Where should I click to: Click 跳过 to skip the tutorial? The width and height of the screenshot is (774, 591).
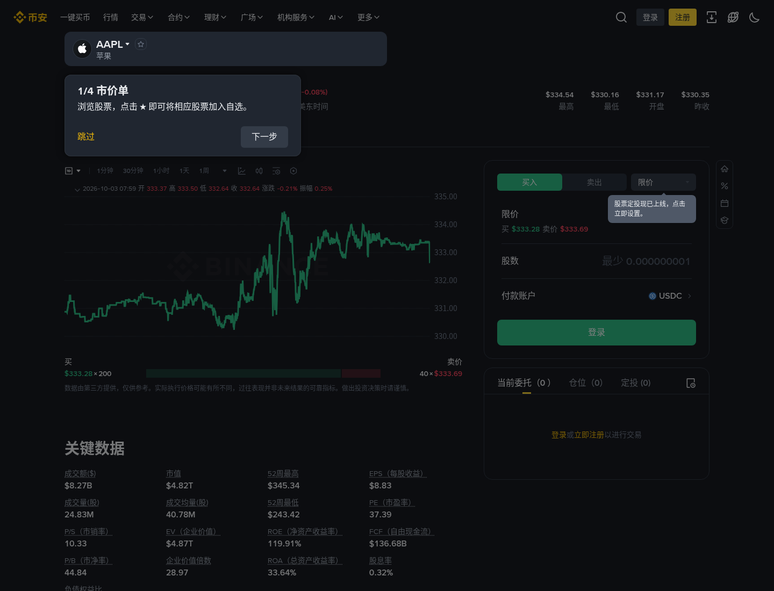(x=86, y=136)
